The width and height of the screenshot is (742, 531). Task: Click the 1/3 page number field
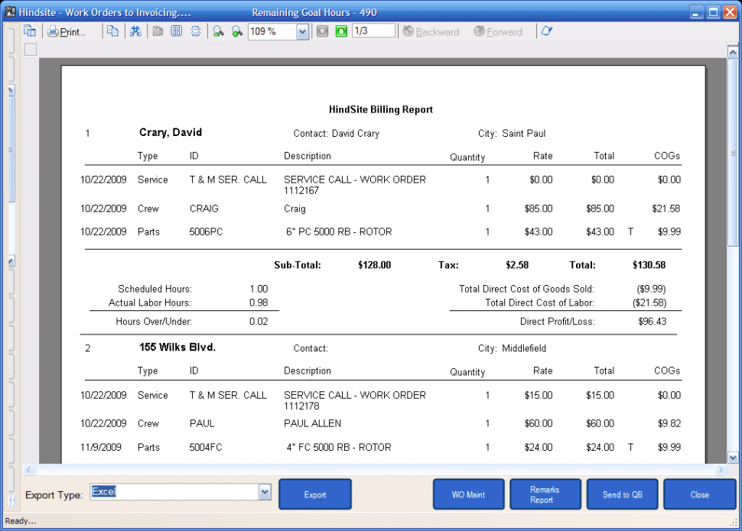(x=373, y=31)
